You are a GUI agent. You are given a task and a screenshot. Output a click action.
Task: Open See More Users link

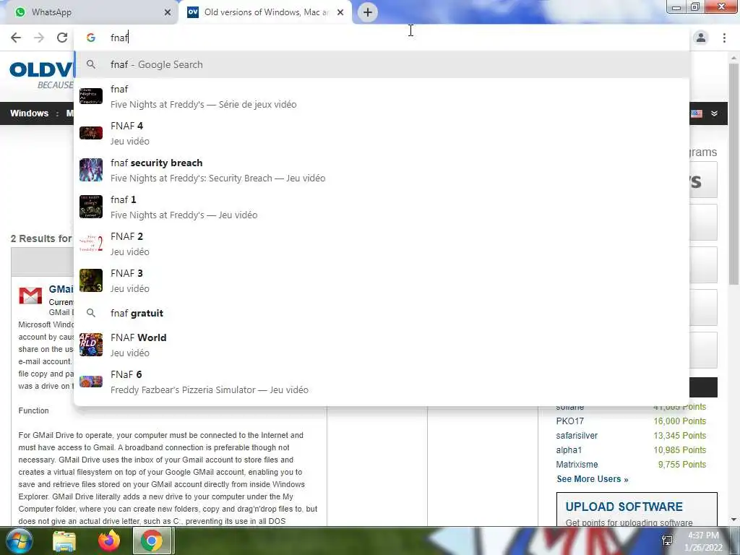click(x=593, y=479)
